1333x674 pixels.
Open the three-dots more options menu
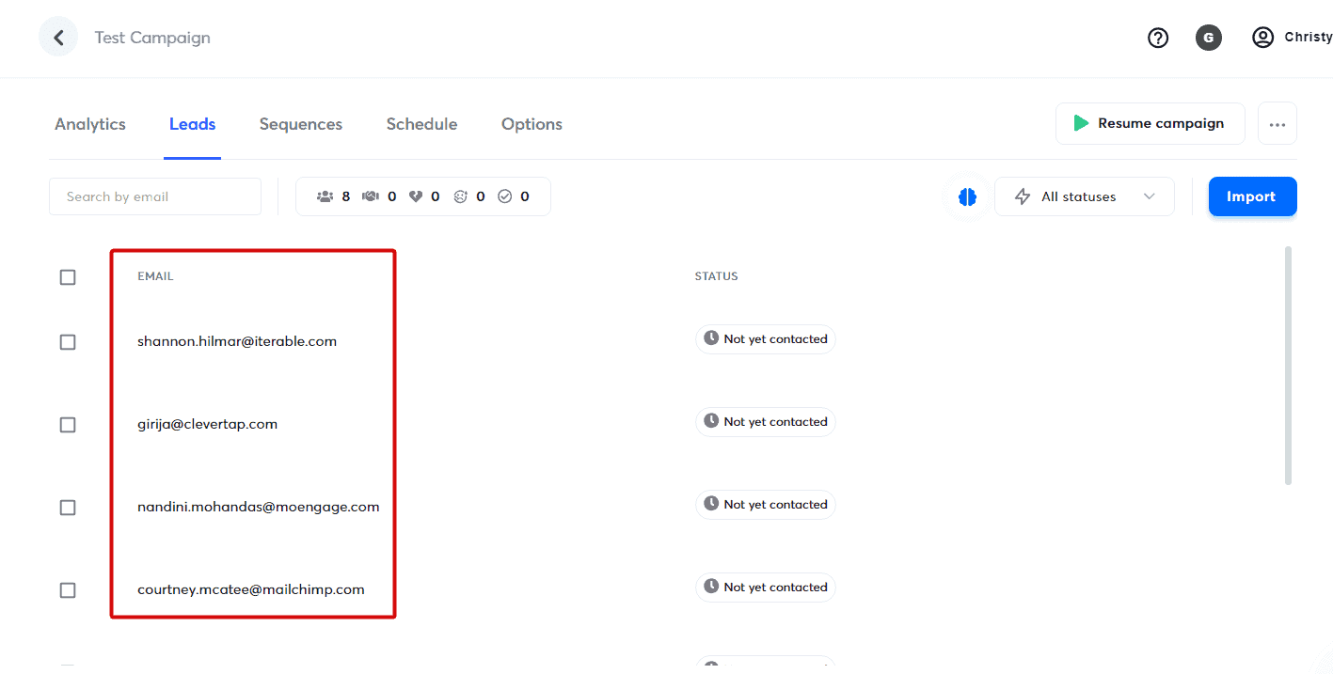click(x=1277, y=124)
